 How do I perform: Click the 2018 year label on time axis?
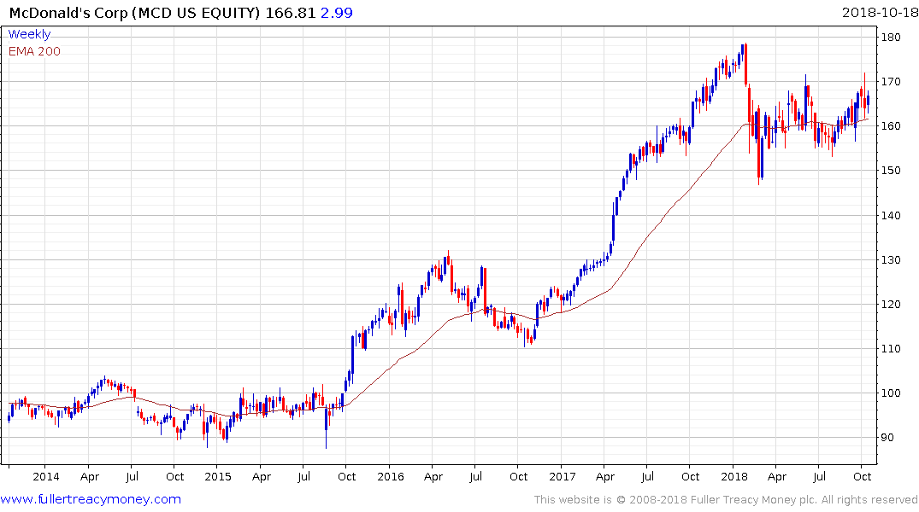(734, 476)
